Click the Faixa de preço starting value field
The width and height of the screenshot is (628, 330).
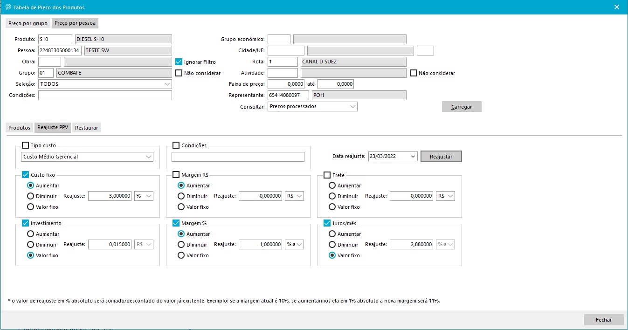286,84
